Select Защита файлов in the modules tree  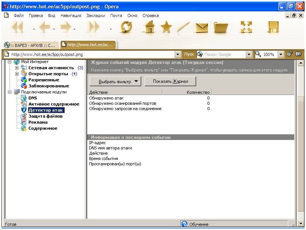point(45,116)
